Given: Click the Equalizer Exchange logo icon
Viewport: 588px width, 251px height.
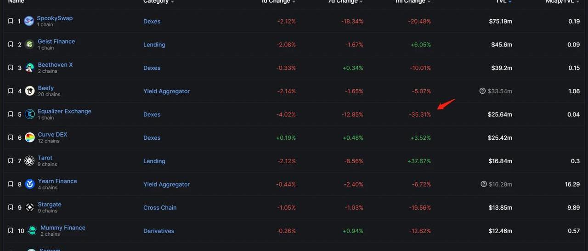Looking at the screenshot, I should point(29,114).
